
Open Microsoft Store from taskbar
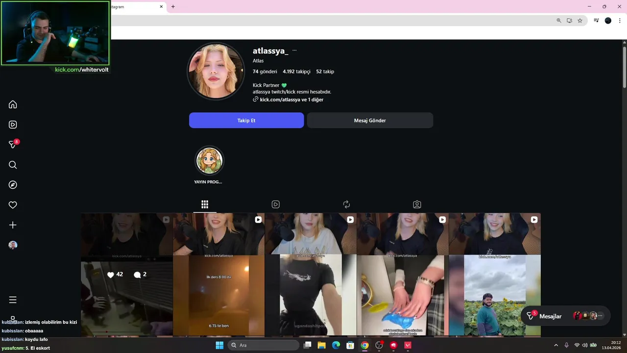click(x=350, y=345)
